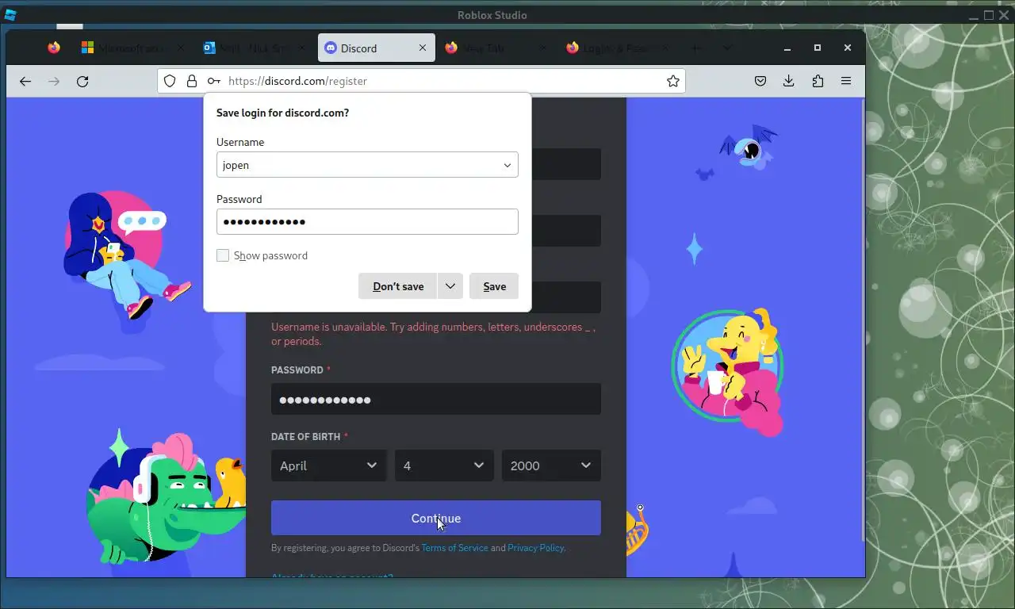The height and width of the screenshot is (609, 1015).
Task: Select the Discord tab
Action: [x=376, y=48]
